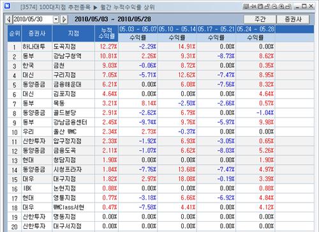This screenshot has height=232, width=319.
Task: Click the date range 2010/05/03 - 2010/05/28 label
Action: pyautogui.click(x=113, y=19)
